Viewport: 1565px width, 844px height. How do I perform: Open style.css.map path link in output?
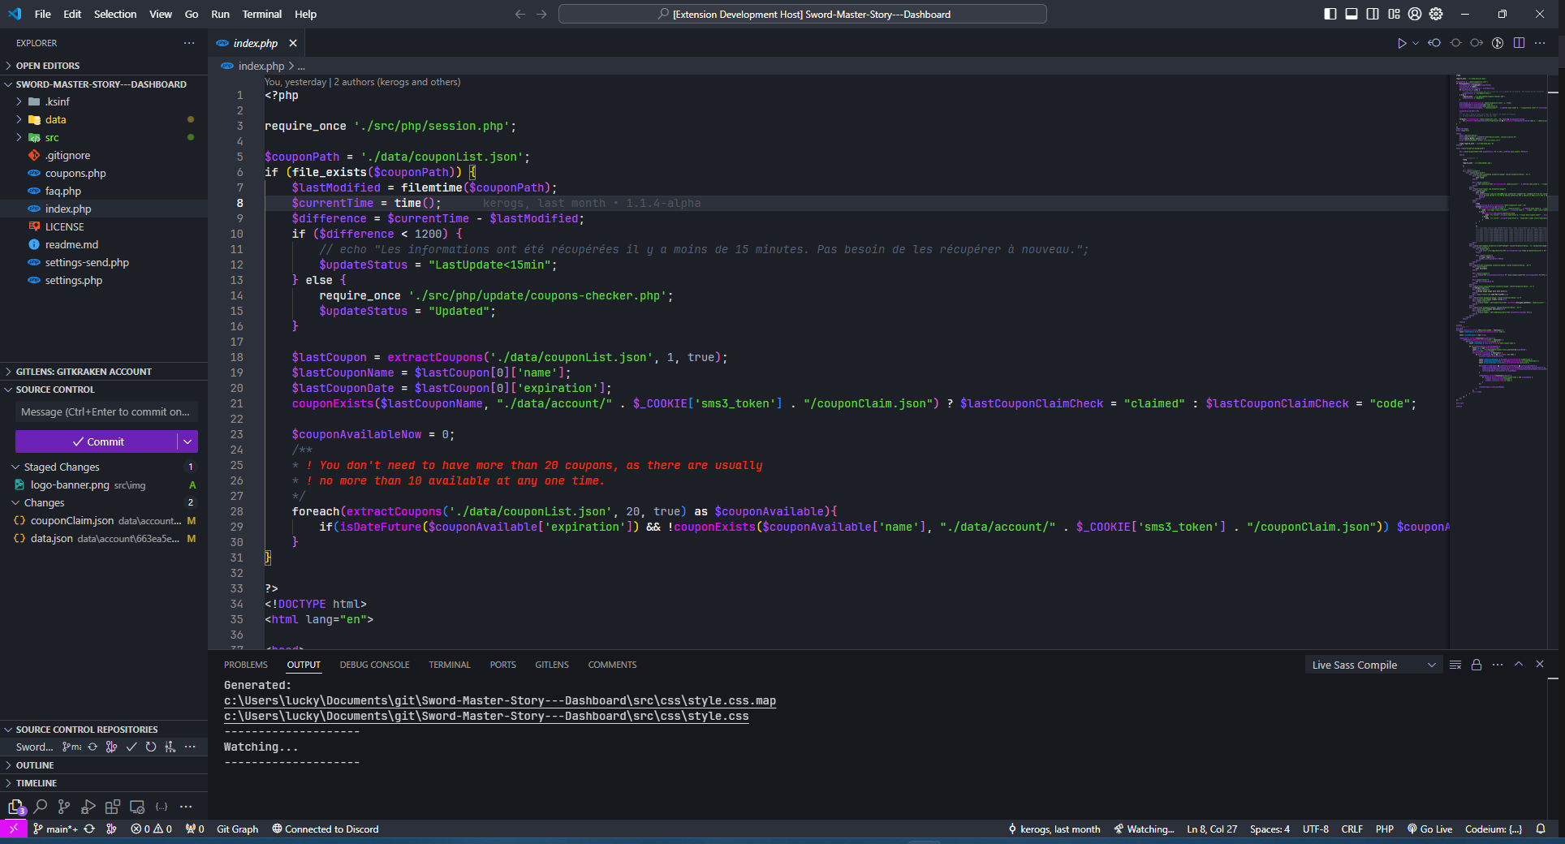[500, 700]
